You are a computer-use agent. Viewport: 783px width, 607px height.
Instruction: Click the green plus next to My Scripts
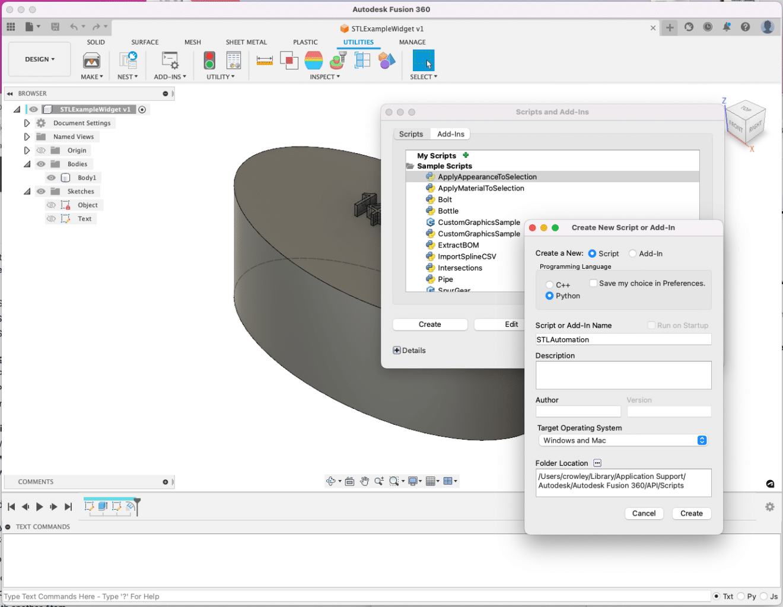click(x=466, y=155)
